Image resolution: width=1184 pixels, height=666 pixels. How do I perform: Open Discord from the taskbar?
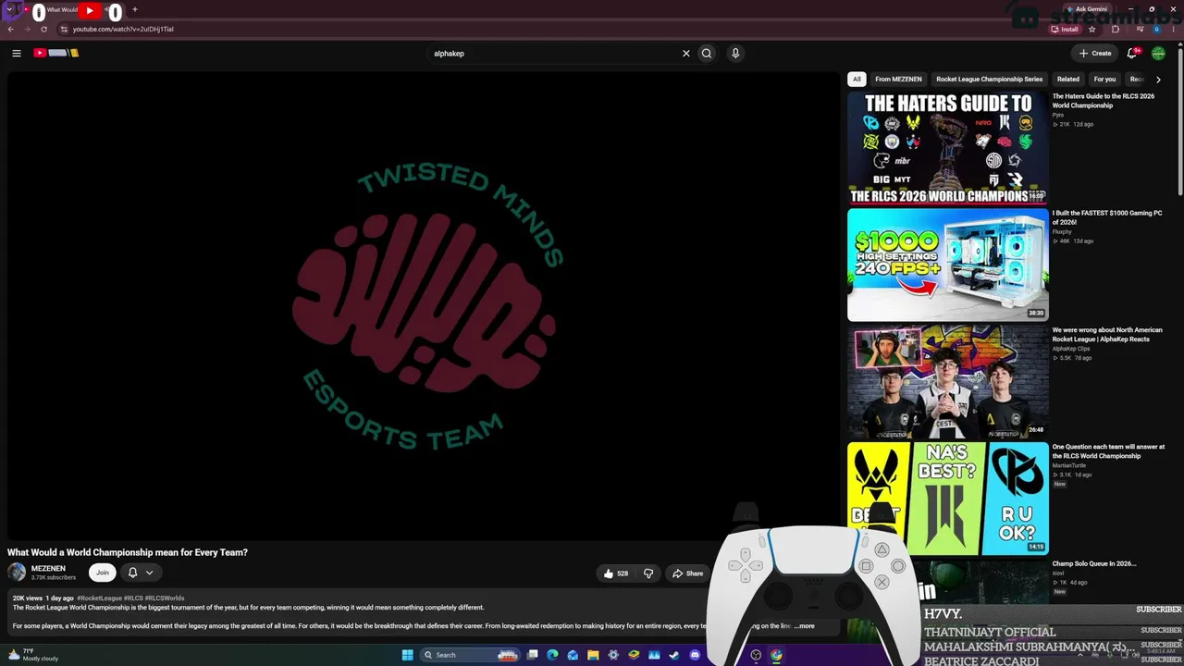[x=695, y=655]
